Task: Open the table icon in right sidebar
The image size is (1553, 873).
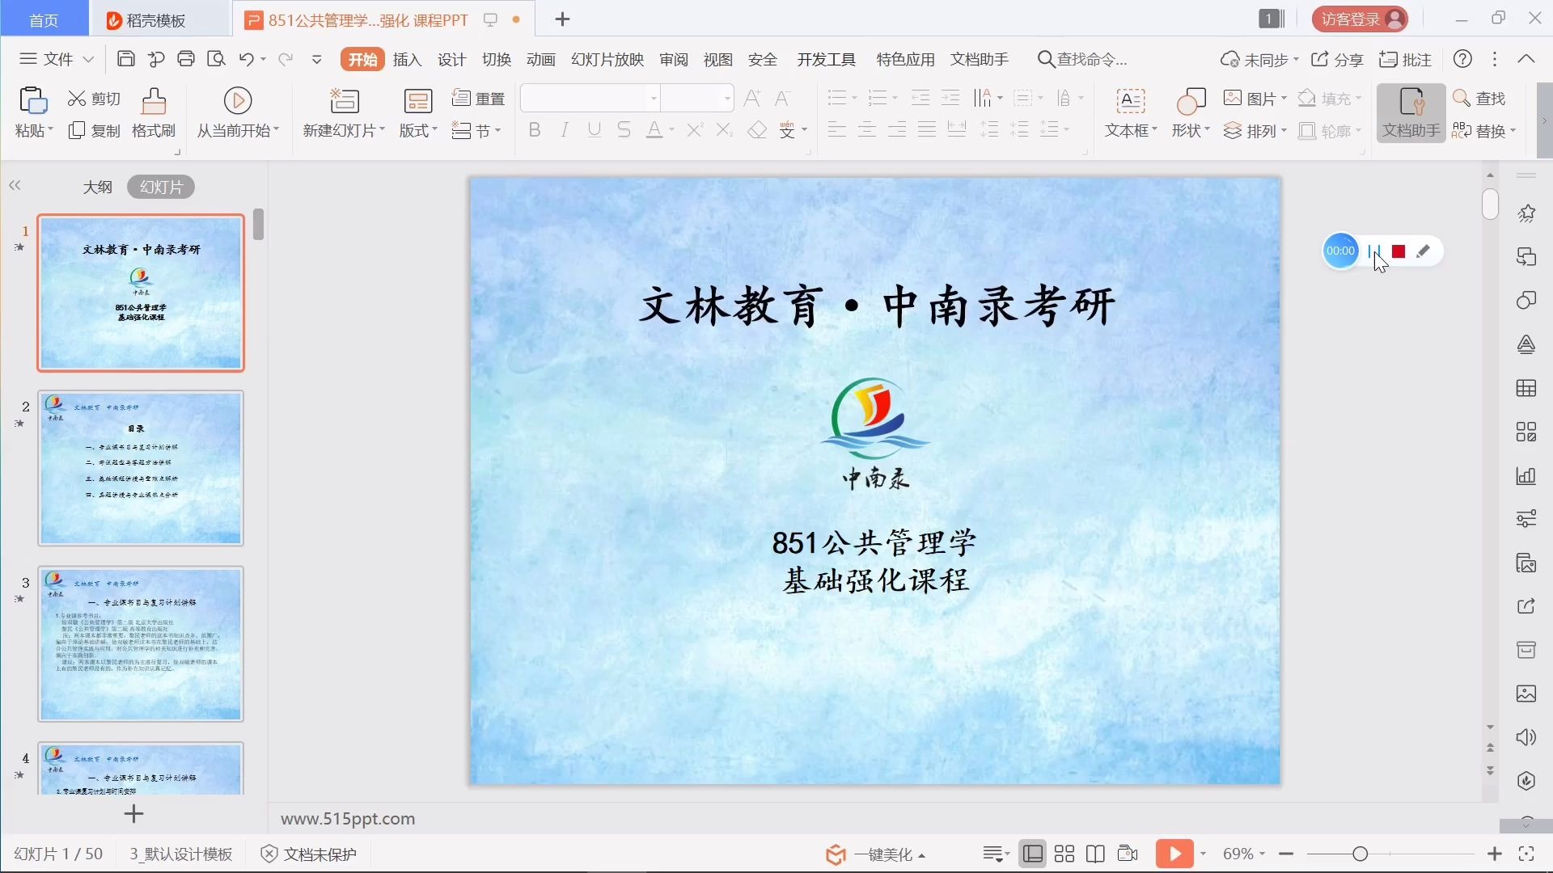Action: point(1526,389)
